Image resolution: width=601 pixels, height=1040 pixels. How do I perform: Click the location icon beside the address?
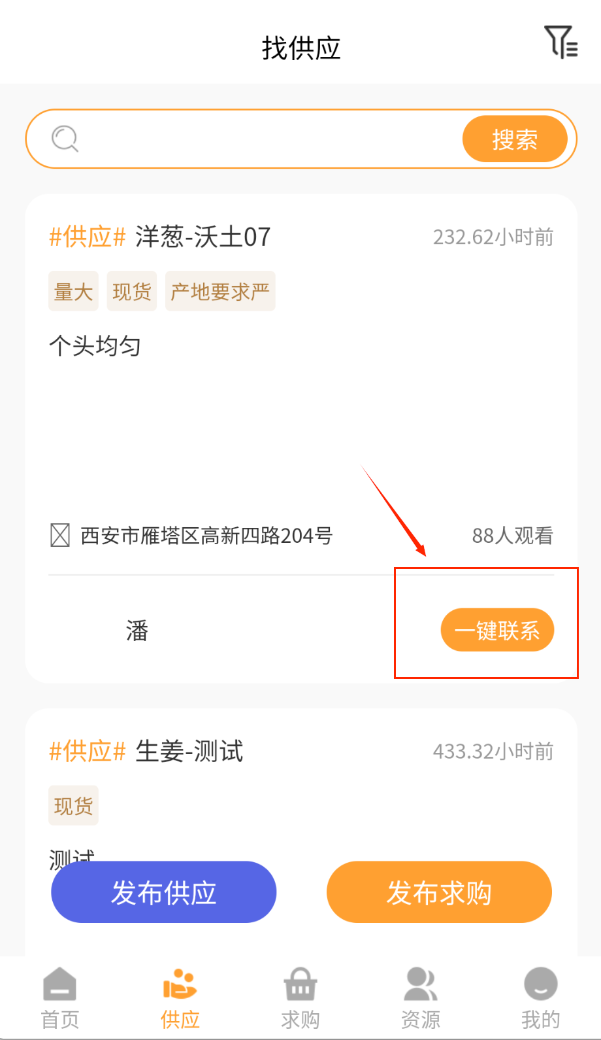click(x=60, y=535)
